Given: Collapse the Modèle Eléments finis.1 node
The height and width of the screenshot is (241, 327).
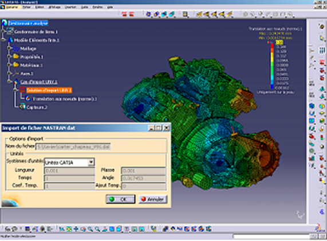Looking at the screenshot, I should pyautogui.click(x=3, y=40).
